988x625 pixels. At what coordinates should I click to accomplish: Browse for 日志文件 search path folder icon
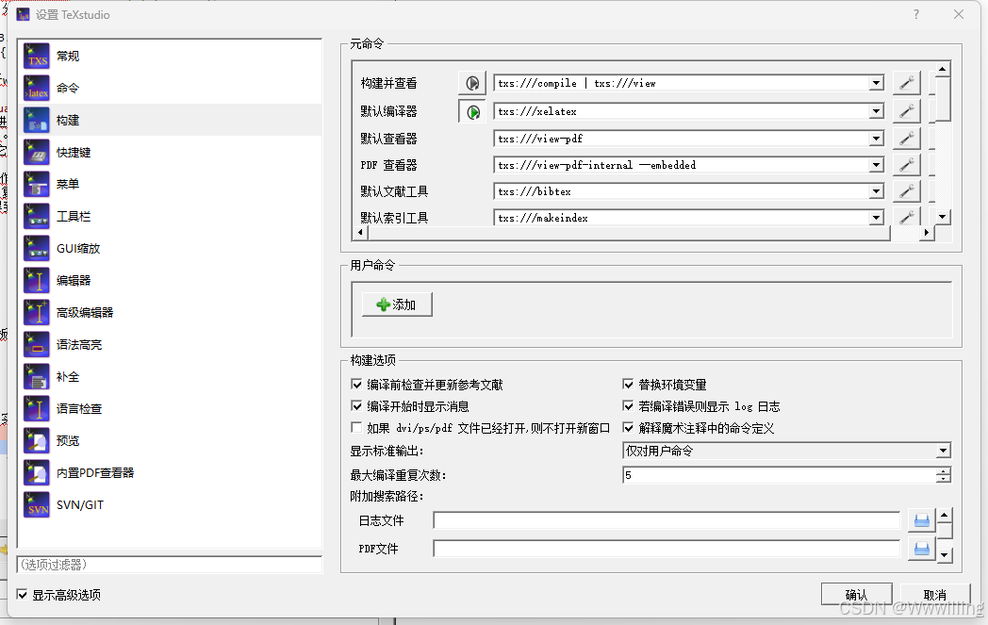point(921,520)
